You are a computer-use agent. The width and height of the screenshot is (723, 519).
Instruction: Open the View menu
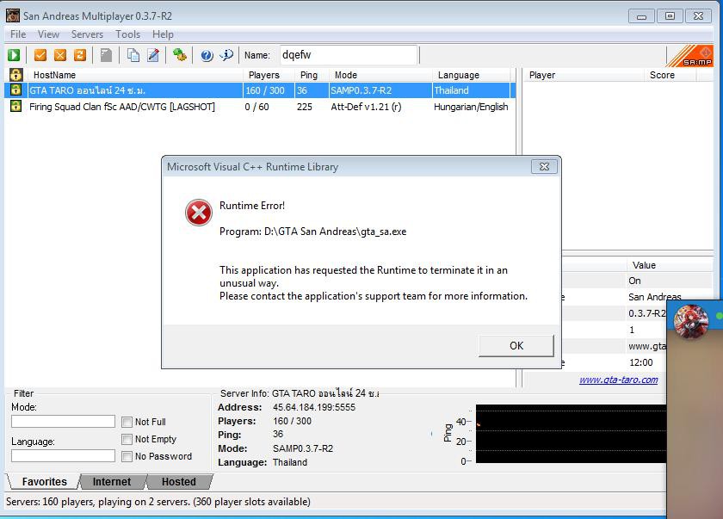pyautogui.click(x=48, y=34)
